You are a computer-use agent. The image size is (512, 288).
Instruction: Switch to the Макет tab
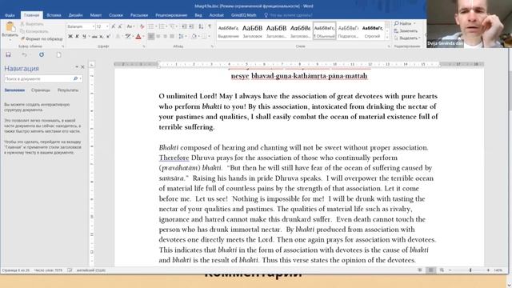pos(96,15)
